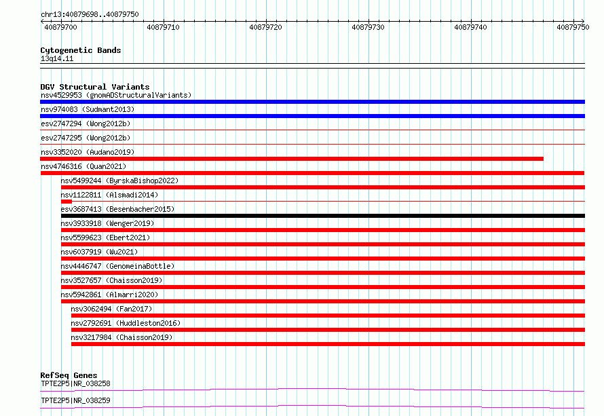
Task: Open nsv3062494 (Fan2017) variant label
Action: pos(111,309)
